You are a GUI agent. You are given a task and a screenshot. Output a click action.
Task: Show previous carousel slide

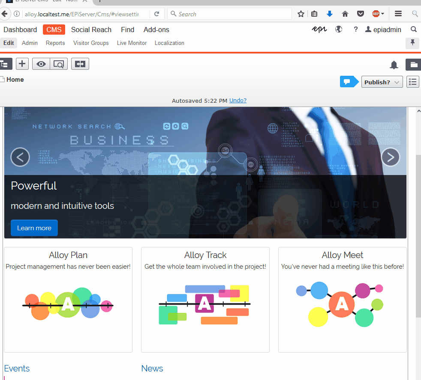pos(20,157)
